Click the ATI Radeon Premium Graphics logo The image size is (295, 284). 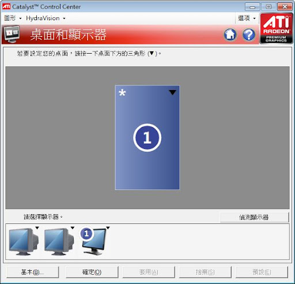(x=277, y=28)
